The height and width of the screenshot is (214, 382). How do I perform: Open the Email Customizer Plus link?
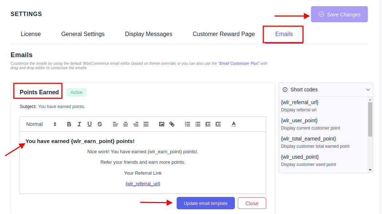(x=239, y=63)
